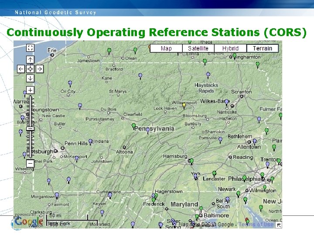Select the green marker at Harrisburg
Viewport: 314px width, 235px height.
pyautogui.click(x=191, y=161)
